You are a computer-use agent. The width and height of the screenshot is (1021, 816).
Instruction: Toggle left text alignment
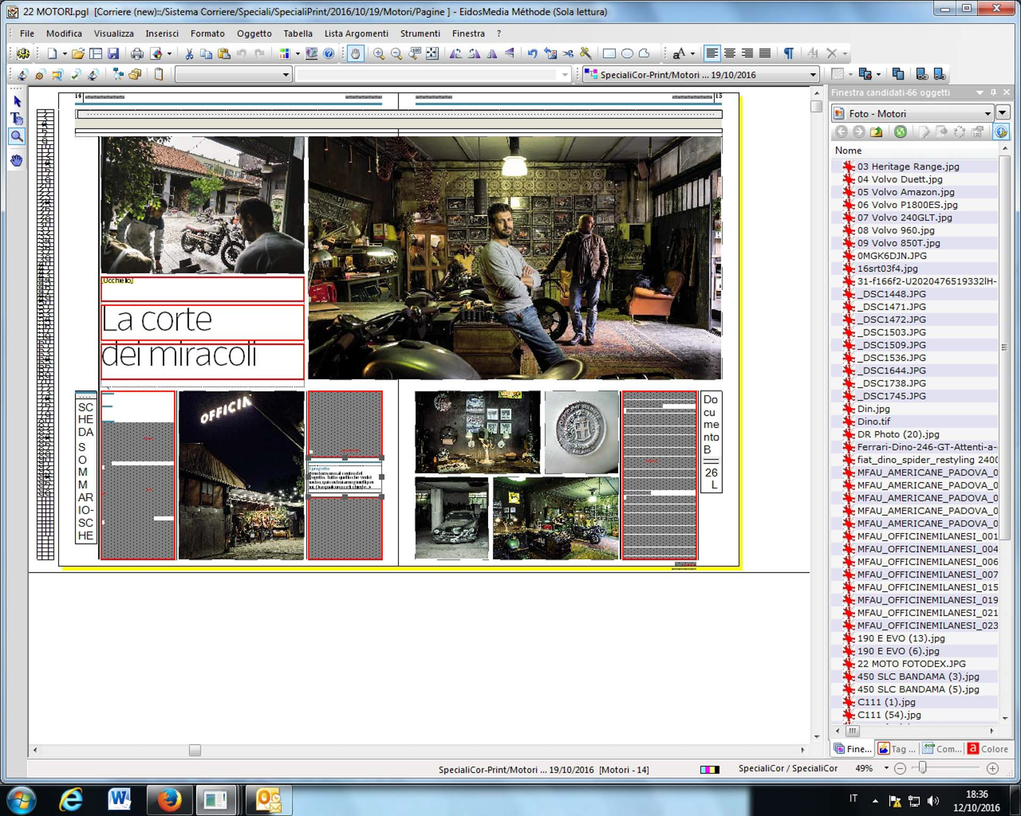coord(712,53)
